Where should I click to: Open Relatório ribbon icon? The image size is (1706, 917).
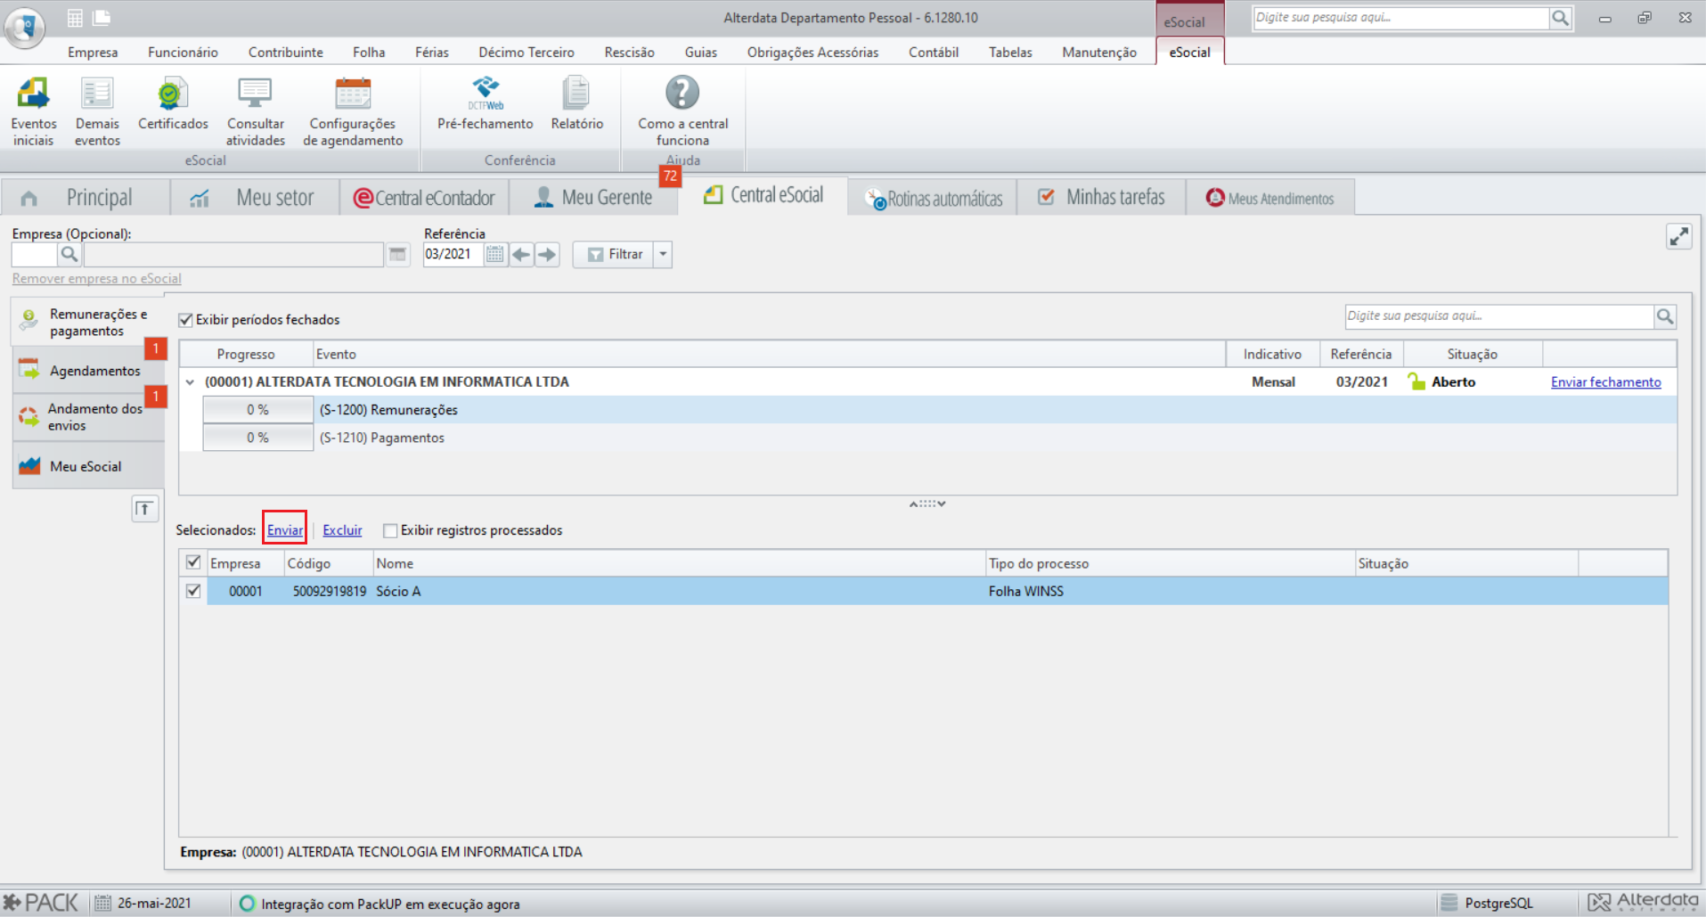coord(576,105)
